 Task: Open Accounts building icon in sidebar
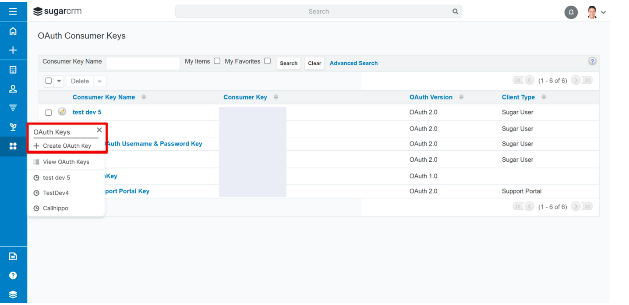point(13,70)
